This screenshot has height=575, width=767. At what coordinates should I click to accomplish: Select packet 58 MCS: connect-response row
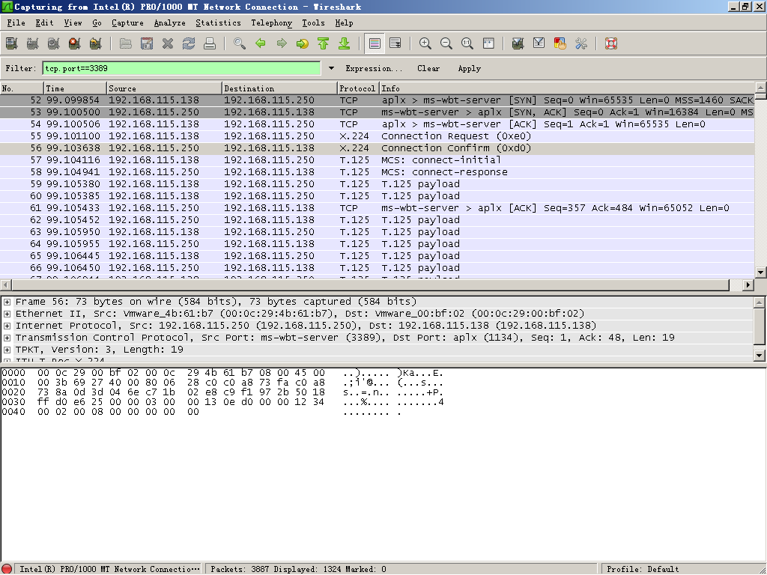pos(378,172)
